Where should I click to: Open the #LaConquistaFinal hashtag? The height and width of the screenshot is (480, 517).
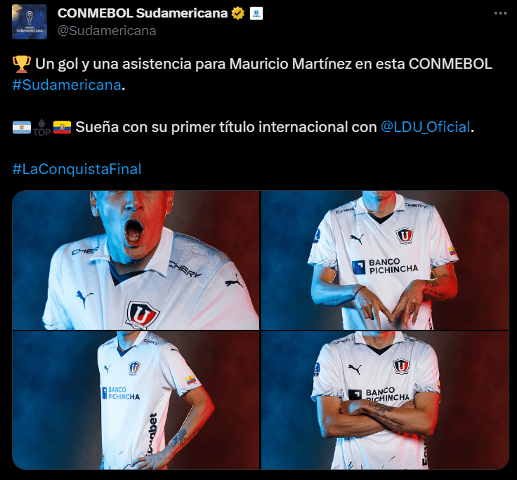[x=77, y=169]
